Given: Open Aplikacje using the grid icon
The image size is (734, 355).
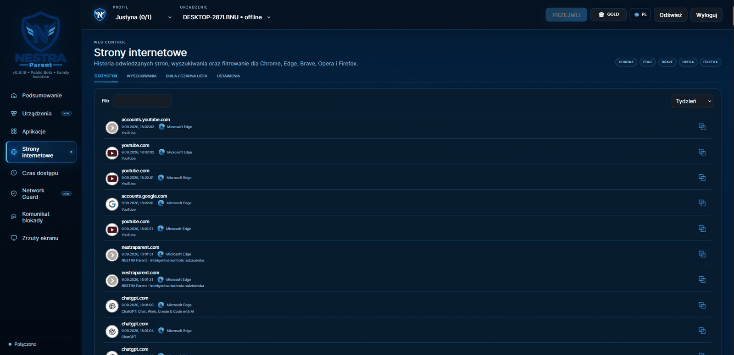Looking at the screenshot, I should (14, 131).
